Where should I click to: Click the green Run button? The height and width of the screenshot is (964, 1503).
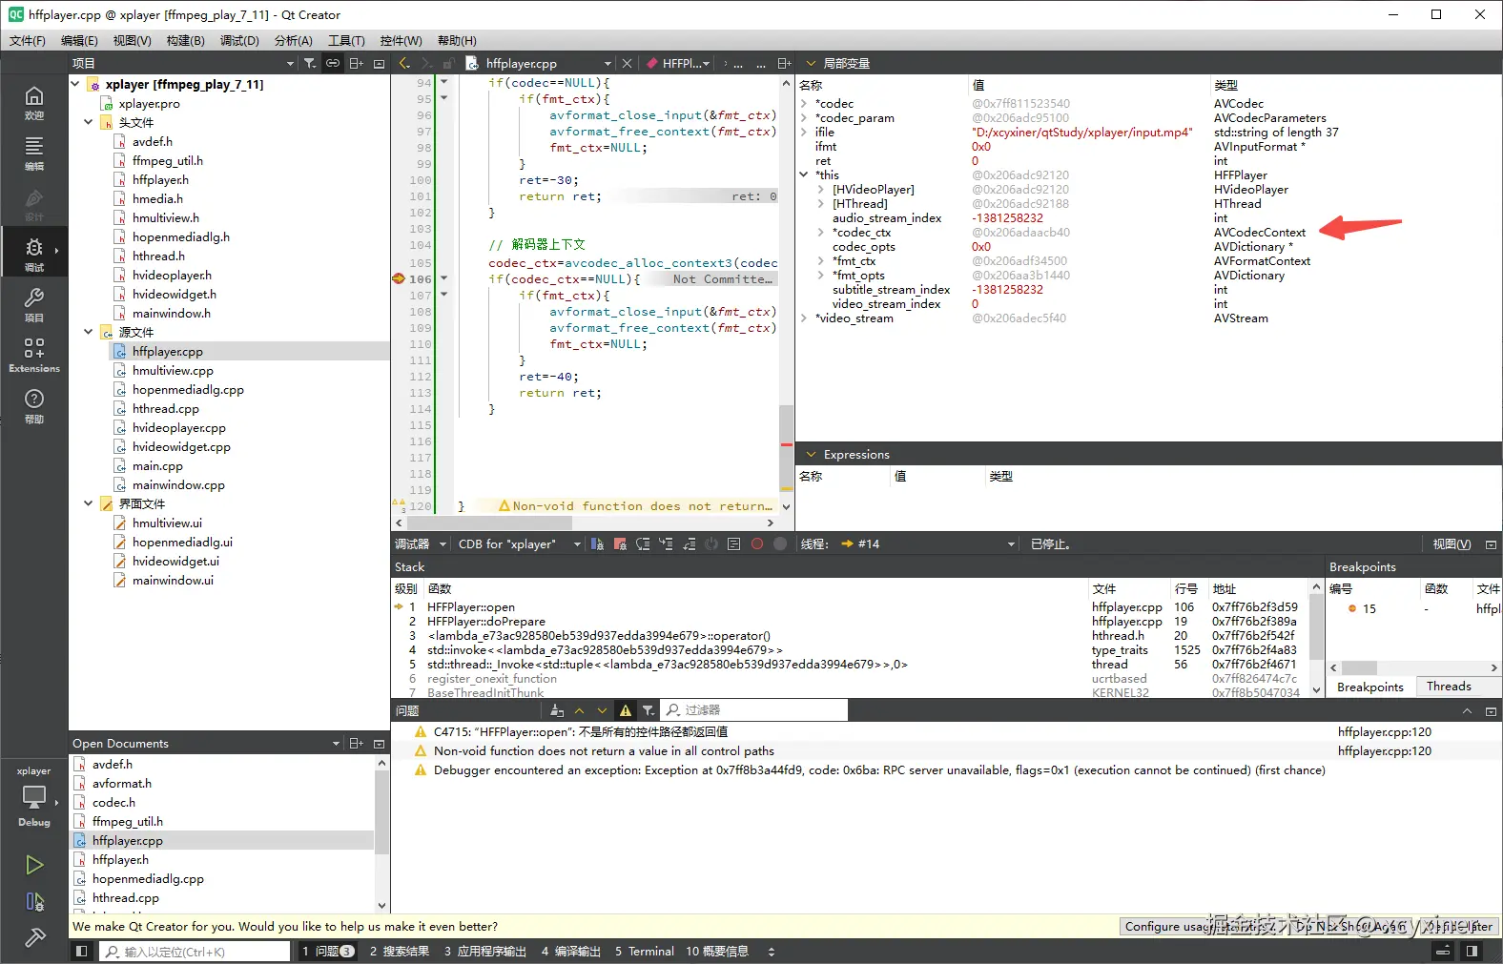34,865
